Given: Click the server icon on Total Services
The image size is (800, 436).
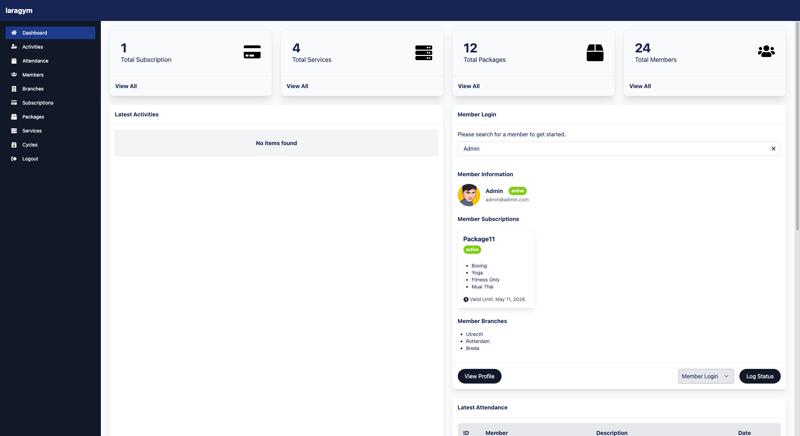Looking at the screenshot, I should pyautogui.click(x=423, y=52).
